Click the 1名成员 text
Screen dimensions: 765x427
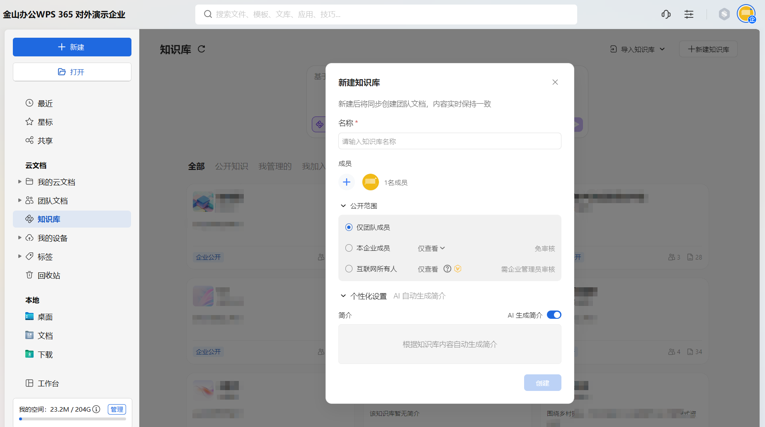tap(396, 182)
